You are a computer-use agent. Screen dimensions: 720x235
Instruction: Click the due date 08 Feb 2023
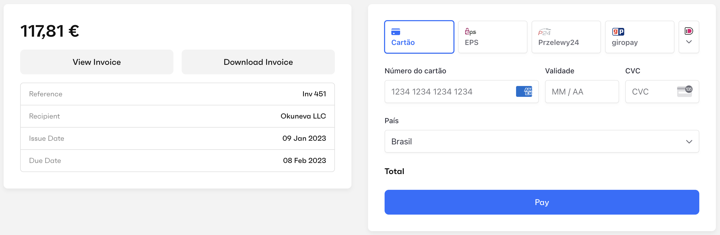304,161
